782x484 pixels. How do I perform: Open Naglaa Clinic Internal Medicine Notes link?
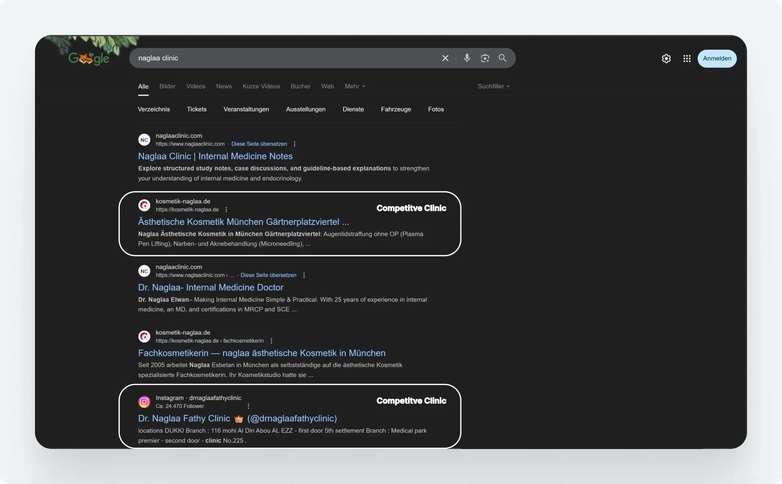[x=215, y=156]
